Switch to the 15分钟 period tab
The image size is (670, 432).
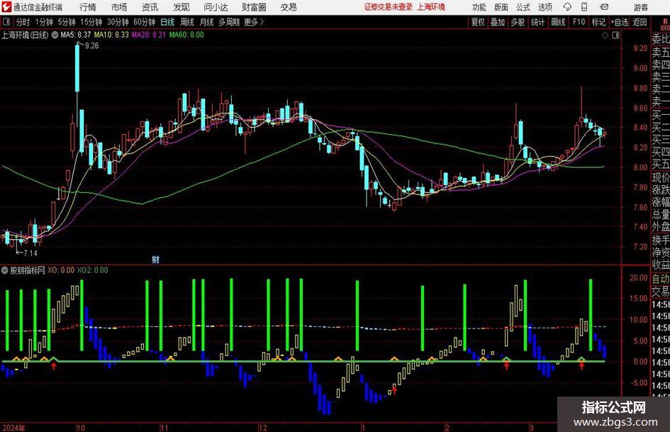click(91, 22)
